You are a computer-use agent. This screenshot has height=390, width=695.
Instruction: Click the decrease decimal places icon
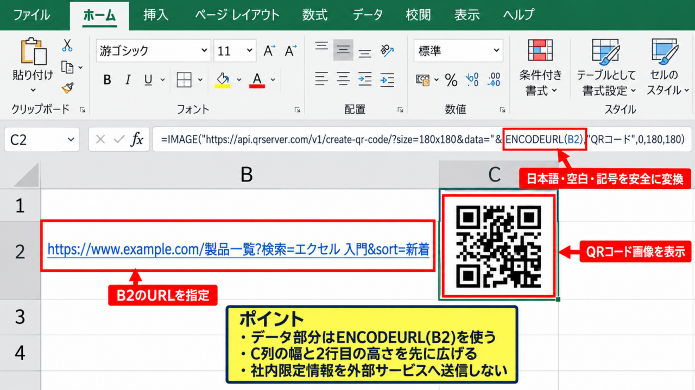point(494,80)
